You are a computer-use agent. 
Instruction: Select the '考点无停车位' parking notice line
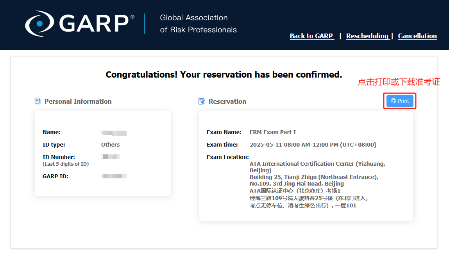pyautogui.click(x=303, y=206)
